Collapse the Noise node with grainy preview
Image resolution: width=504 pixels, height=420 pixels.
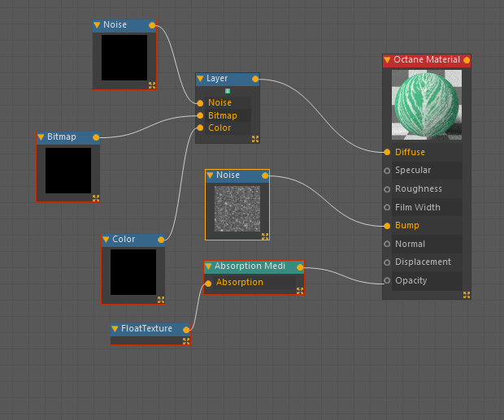210,175
